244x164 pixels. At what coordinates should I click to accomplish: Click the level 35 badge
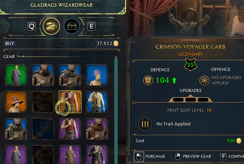coord(191,65)
